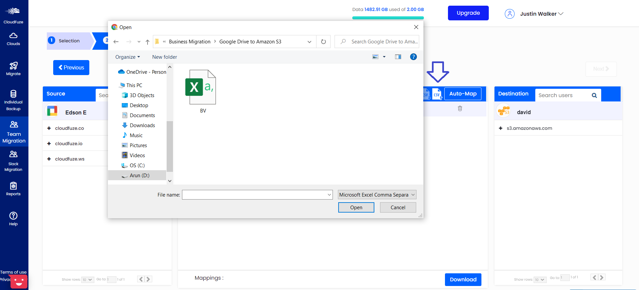Open the Clouds sidebar section
Viewport: 639px width, 290px height.
(x=13, y=39)
